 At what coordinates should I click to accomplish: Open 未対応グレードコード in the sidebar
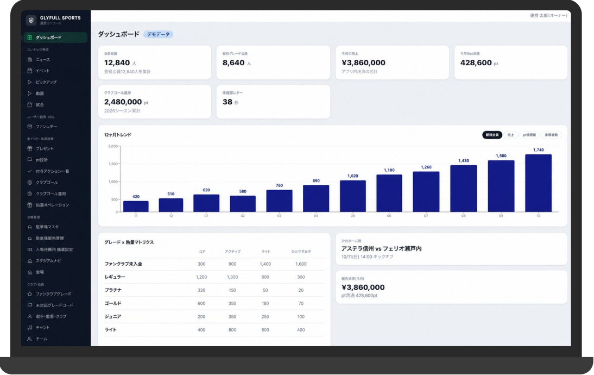55,305
